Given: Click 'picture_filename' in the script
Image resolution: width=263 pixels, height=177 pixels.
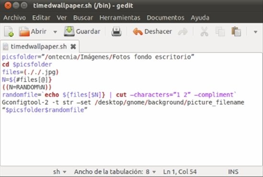Looking at the screenshot, I should [x=216, y=103].
